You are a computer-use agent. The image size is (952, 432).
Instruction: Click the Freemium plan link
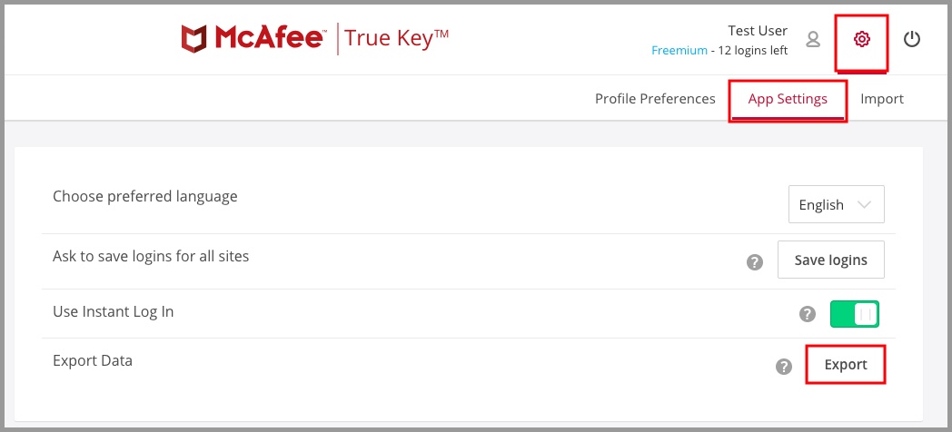click(x=679, y=51)
